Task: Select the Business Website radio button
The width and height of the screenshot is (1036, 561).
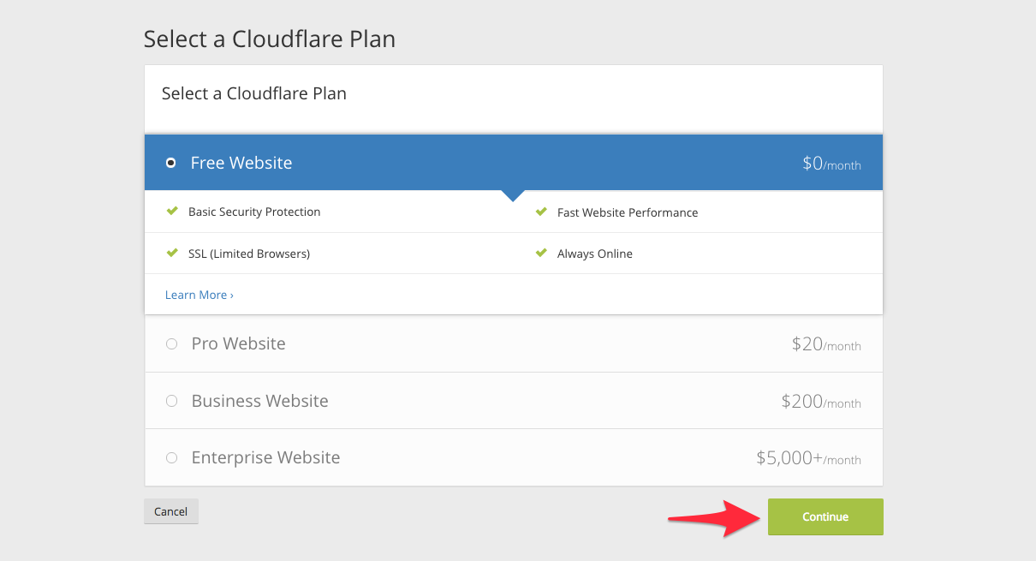Action: pos(171,401)
